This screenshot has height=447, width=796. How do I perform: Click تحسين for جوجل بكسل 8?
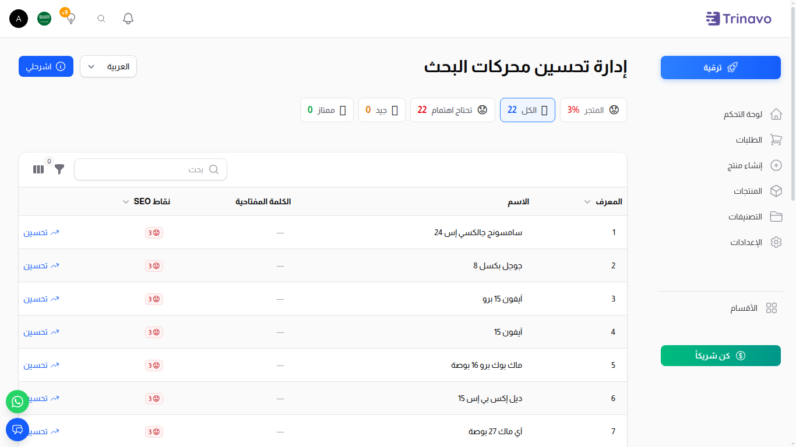pos(41,265)
